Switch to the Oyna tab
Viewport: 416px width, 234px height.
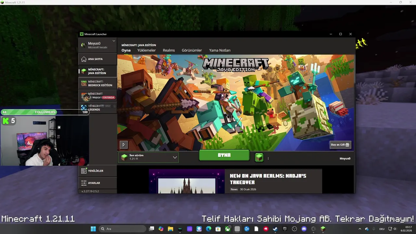[x=126, y=50]
